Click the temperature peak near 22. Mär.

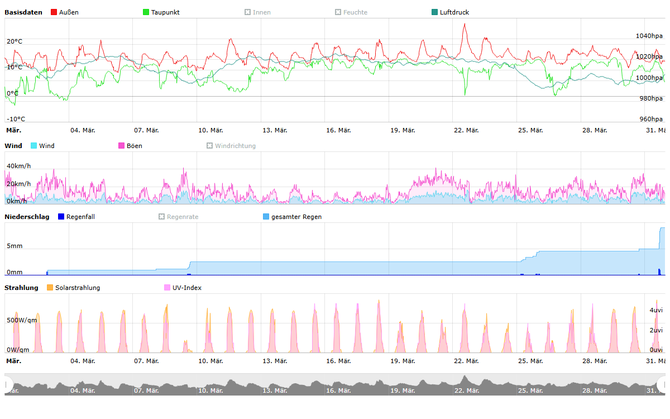pos(465,25)
